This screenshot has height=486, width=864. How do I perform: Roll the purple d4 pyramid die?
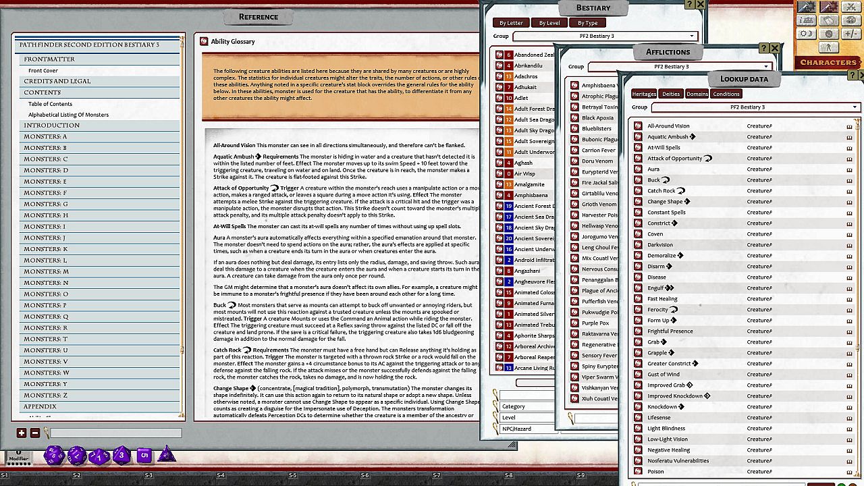pos(166,454)
